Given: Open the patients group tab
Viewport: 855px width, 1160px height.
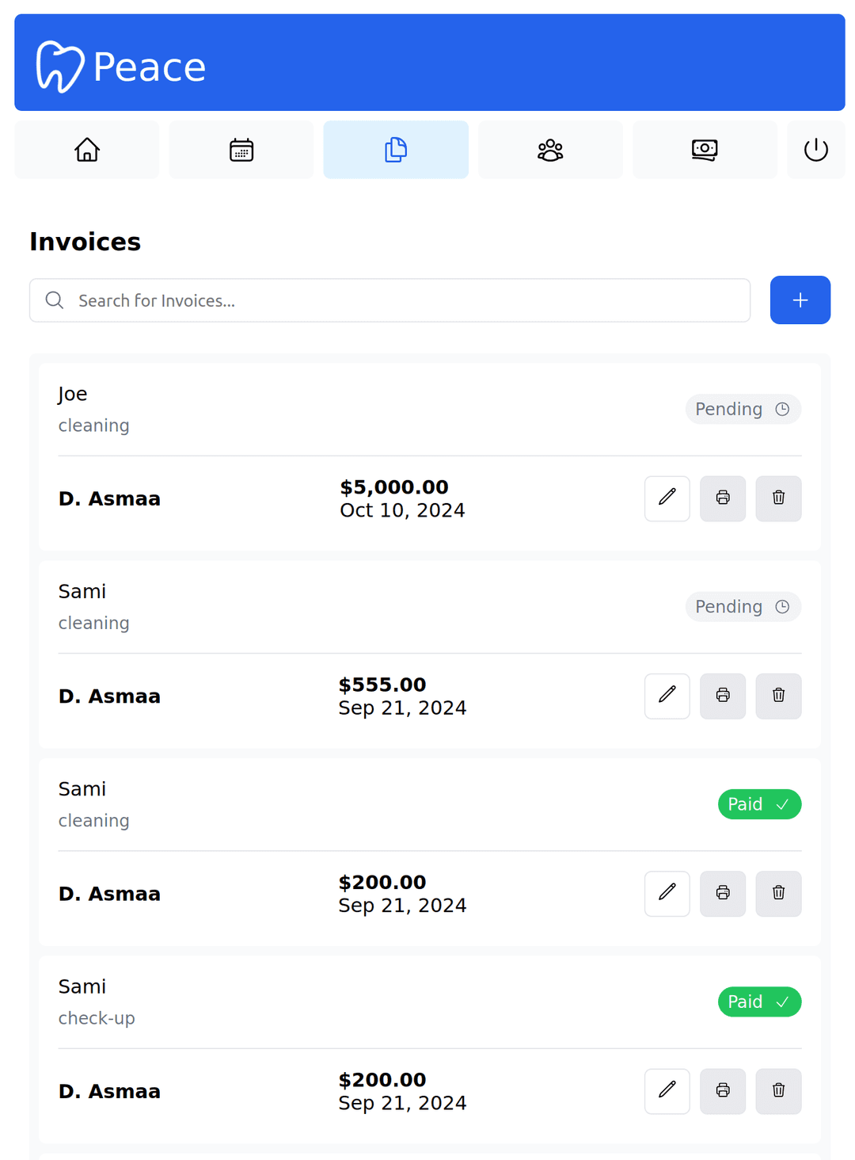Looking at the screenshot, I should click(550, 150).
